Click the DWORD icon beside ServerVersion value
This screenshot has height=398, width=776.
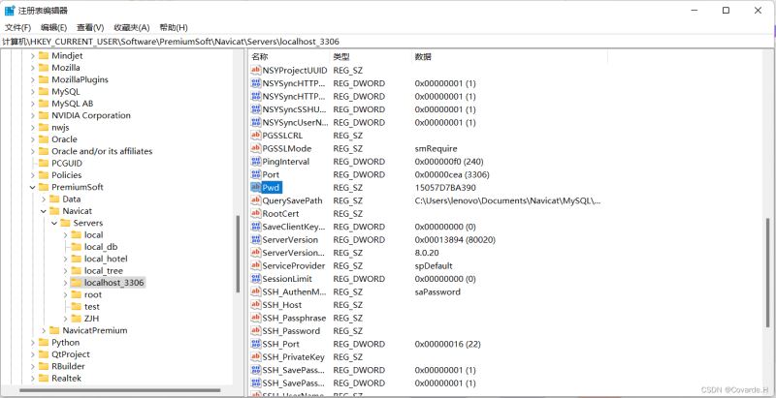point(256,239)
